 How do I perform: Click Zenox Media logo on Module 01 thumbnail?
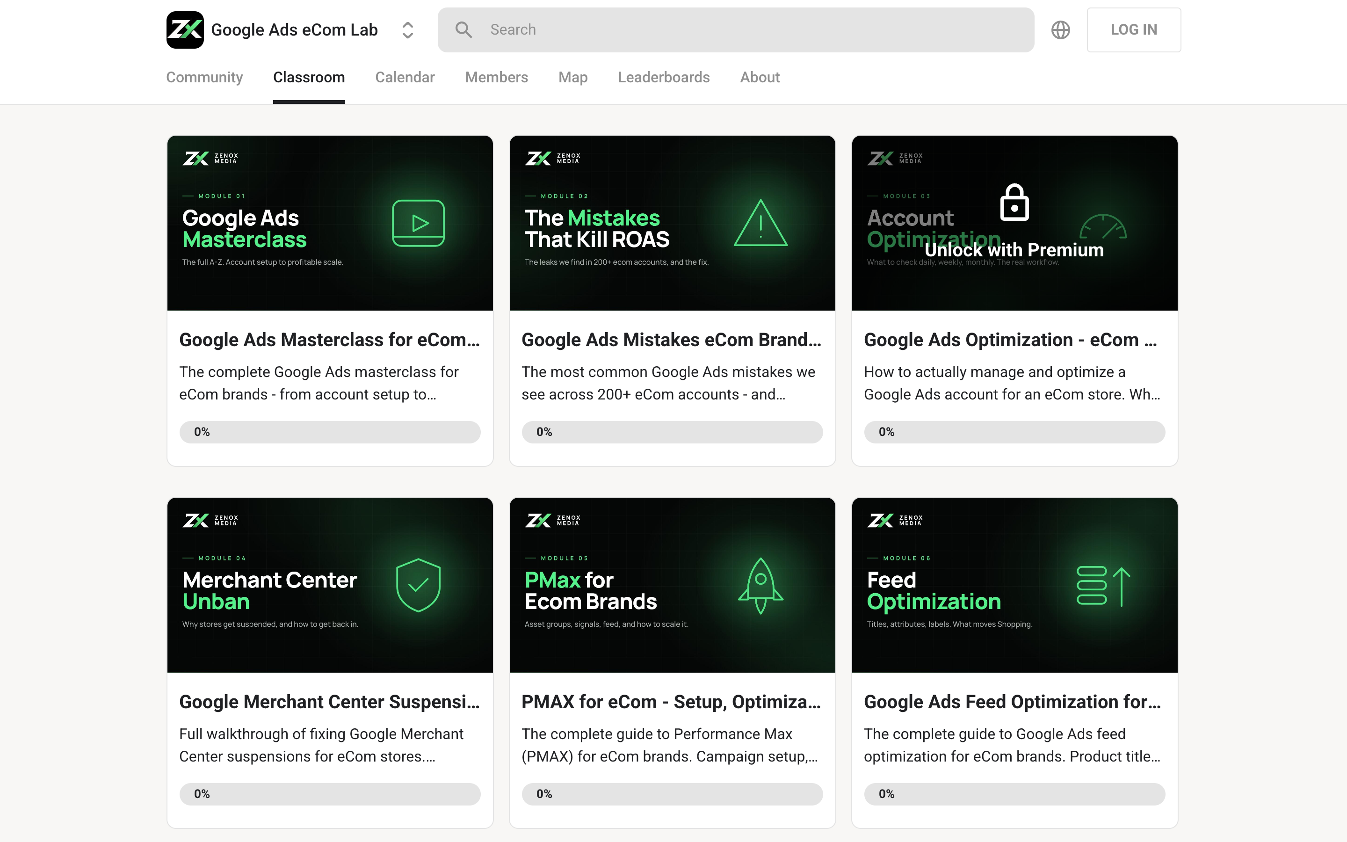coord(210,159)
